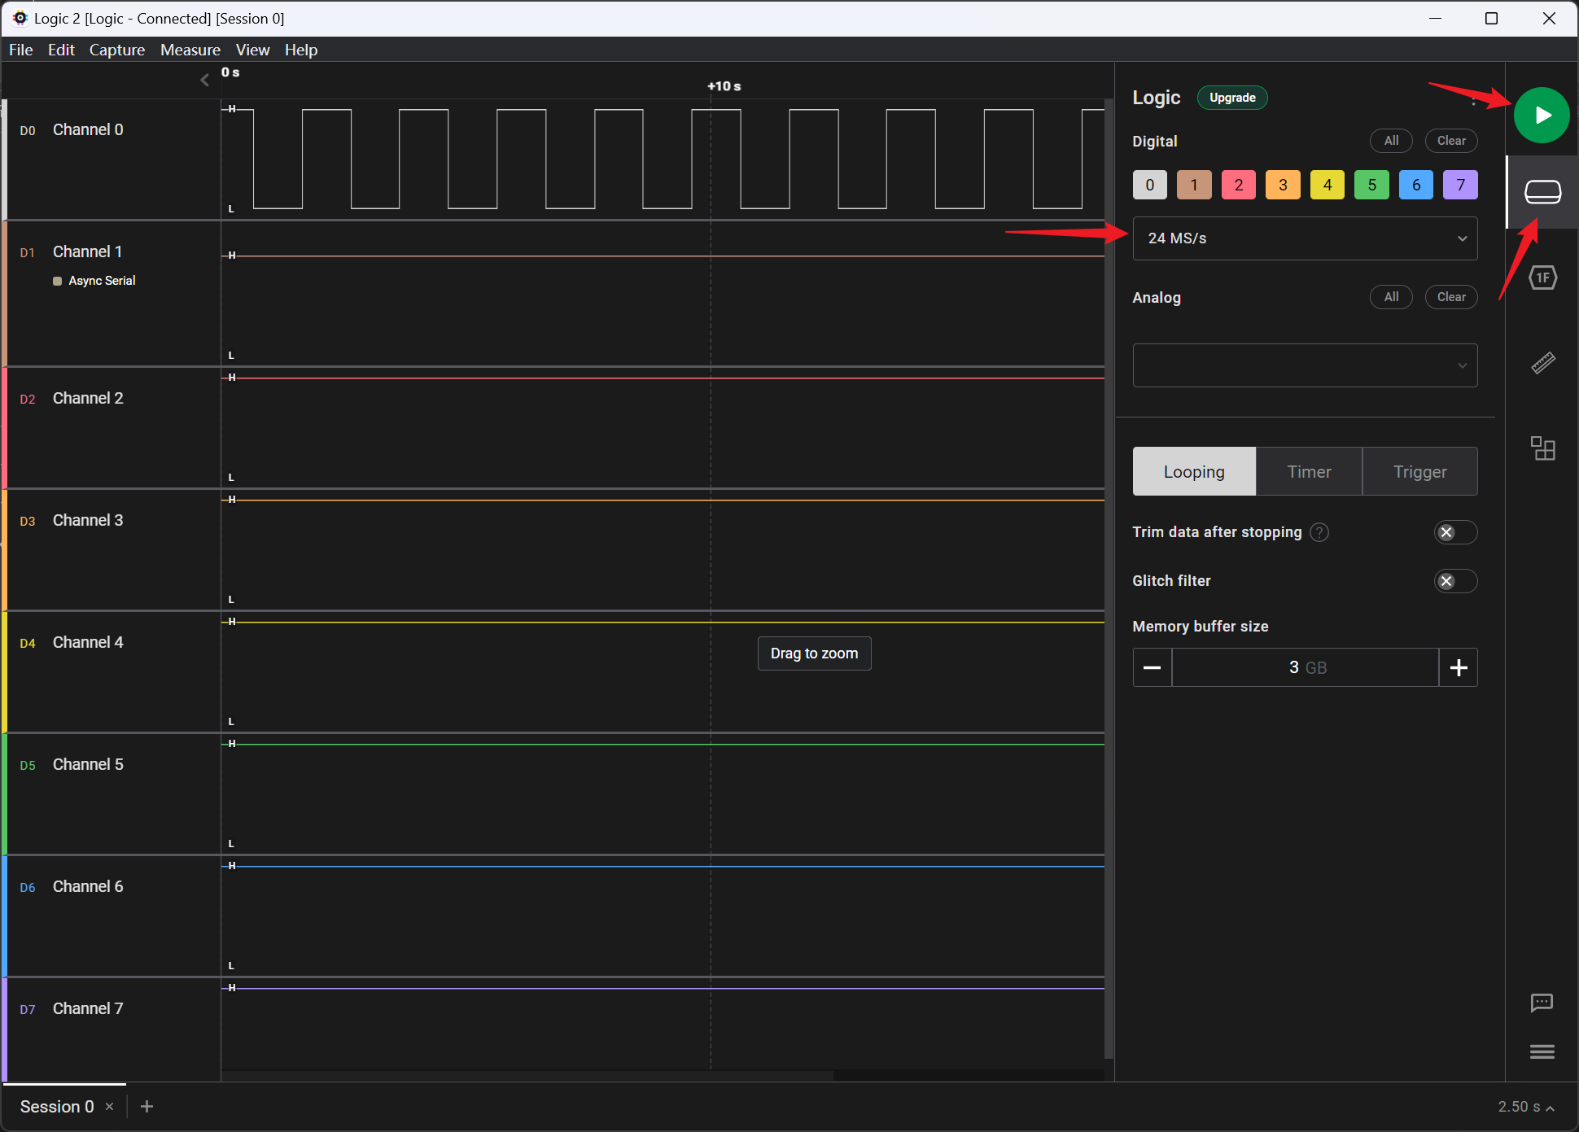Image resolution: width=1579 pixels, height=1132 pixels.
Task: Start capture with green play button
Action: pyautogui.click(x=1542, y=116)
